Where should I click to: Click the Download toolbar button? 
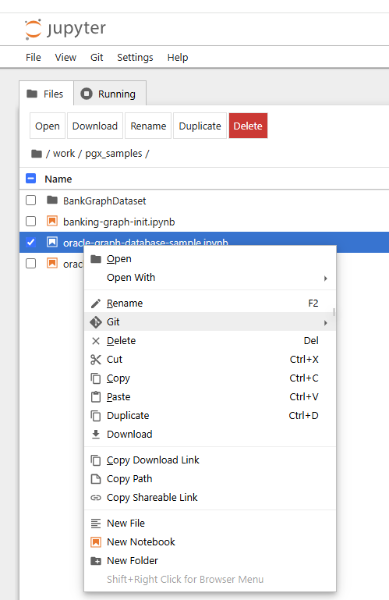tap(95, 126)
